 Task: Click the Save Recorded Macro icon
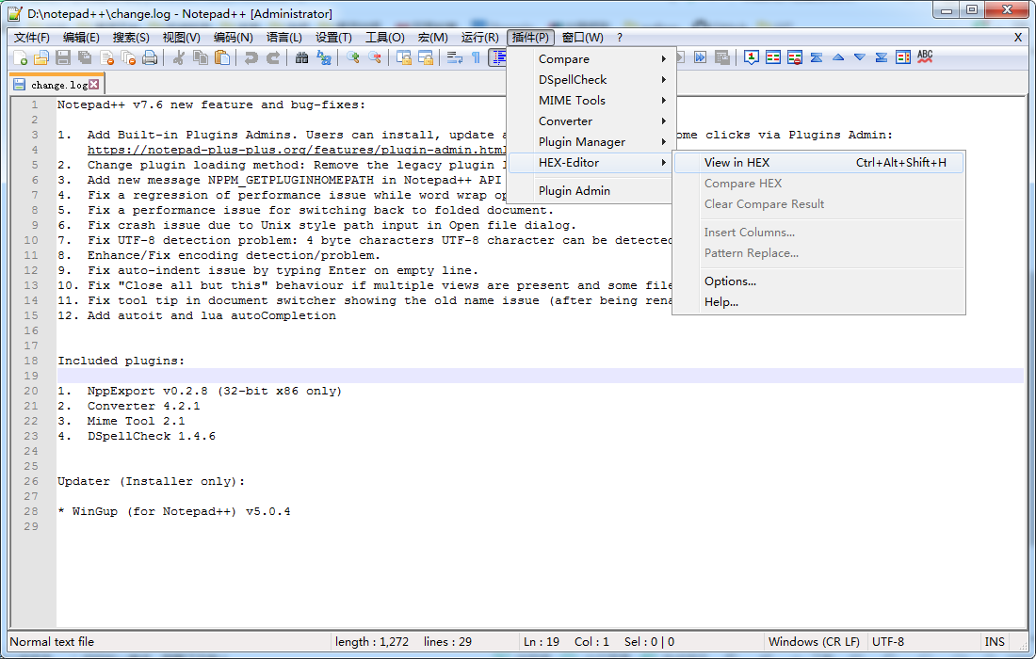(x=722, y=58)
